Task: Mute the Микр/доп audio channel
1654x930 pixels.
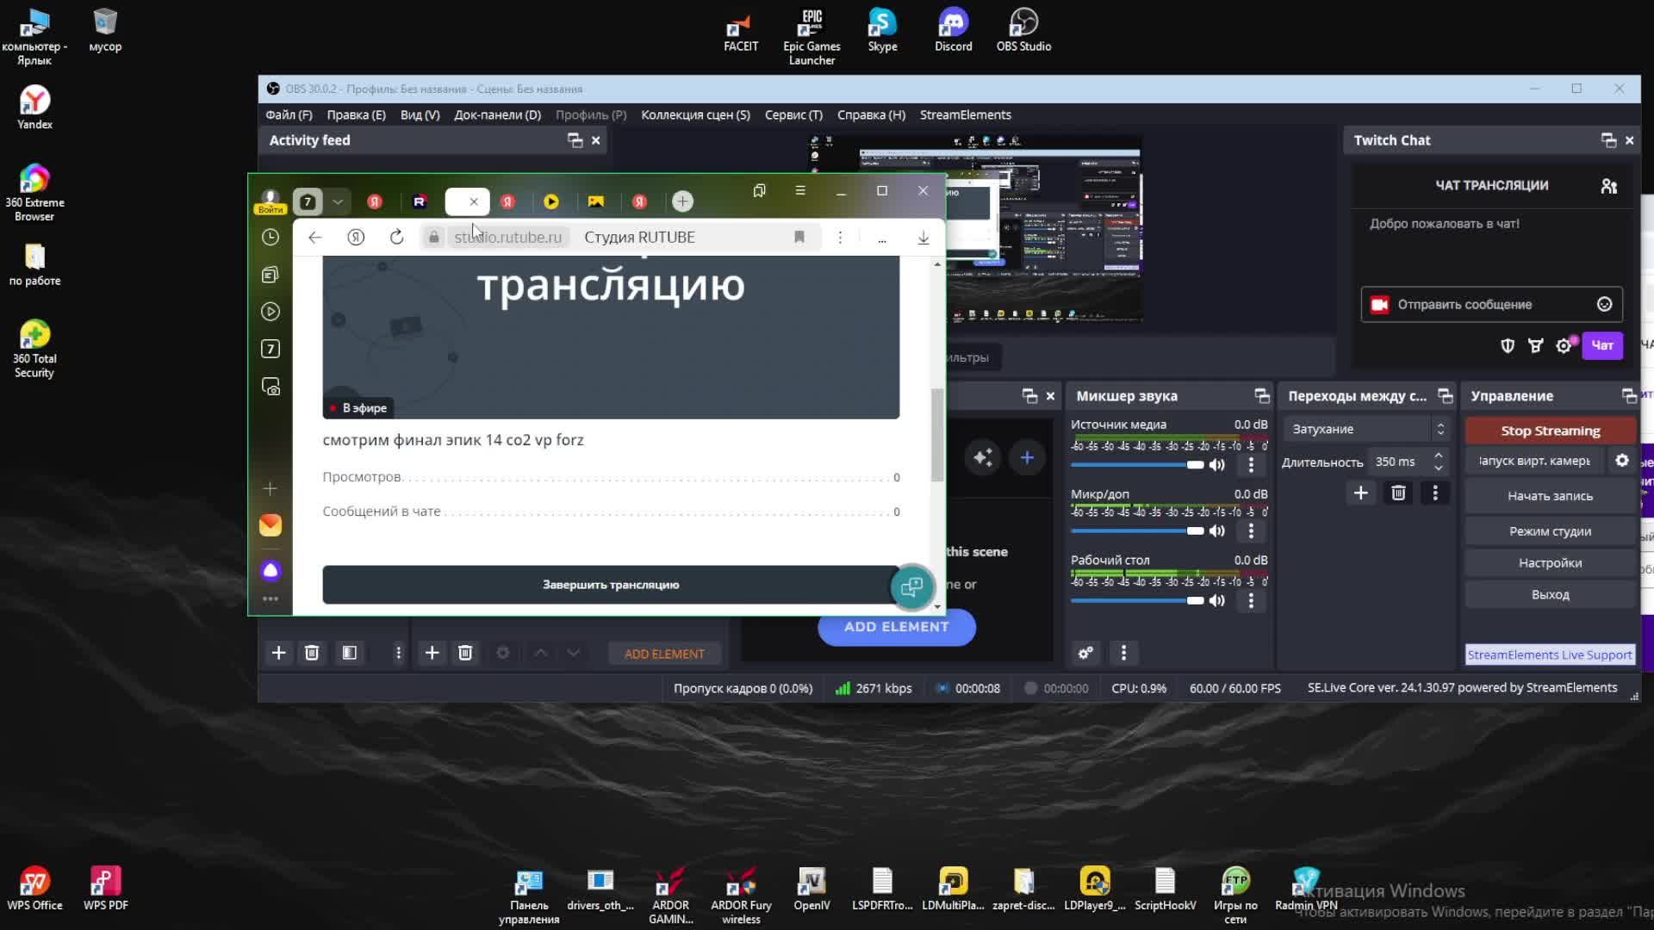Action: click(1216, 531)
